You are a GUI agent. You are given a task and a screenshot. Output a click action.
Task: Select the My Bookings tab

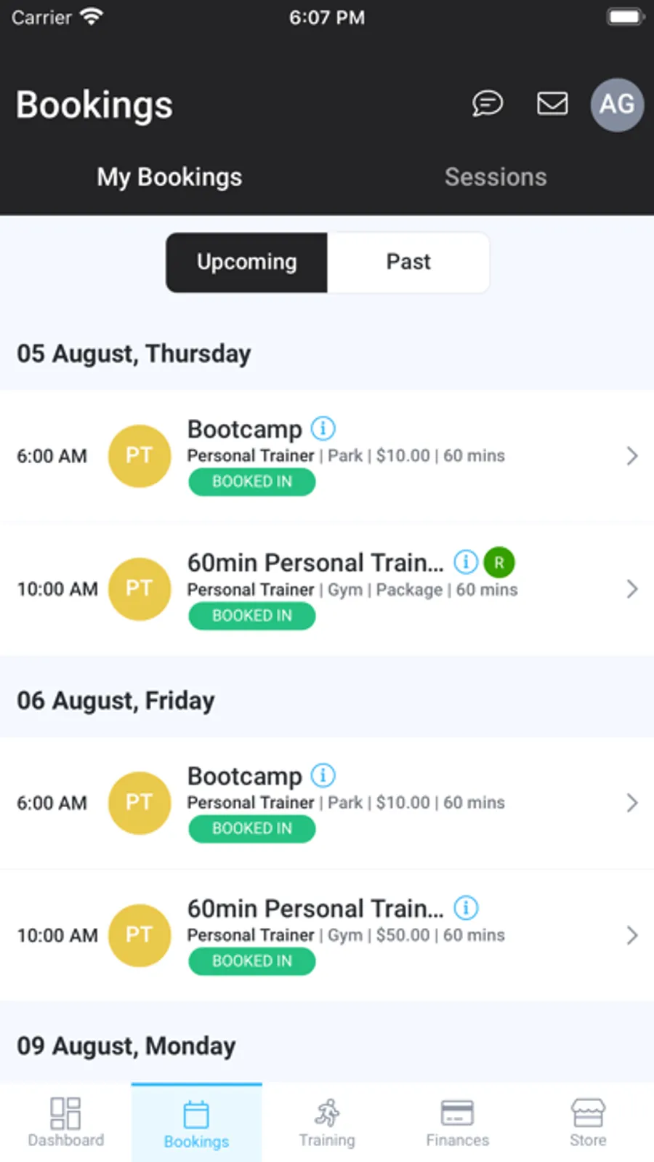click(169, 177)
